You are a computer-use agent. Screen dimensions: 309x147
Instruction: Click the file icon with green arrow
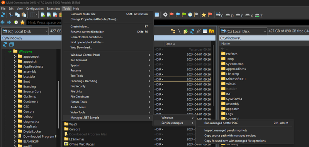point(49,15)
